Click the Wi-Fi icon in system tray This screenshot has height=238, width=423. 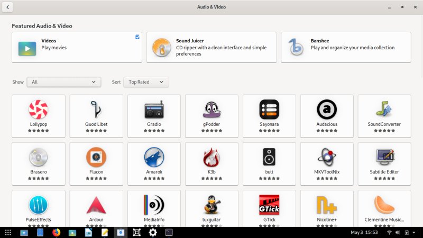point(389,232)
